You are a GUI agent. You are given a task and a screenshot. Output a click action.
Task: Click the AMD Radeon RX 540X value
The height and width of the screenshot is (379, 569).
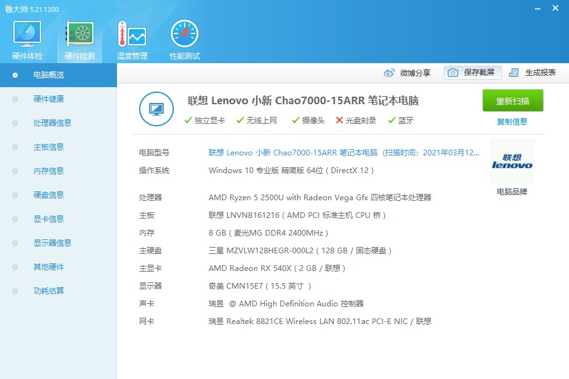coord(277,268)
